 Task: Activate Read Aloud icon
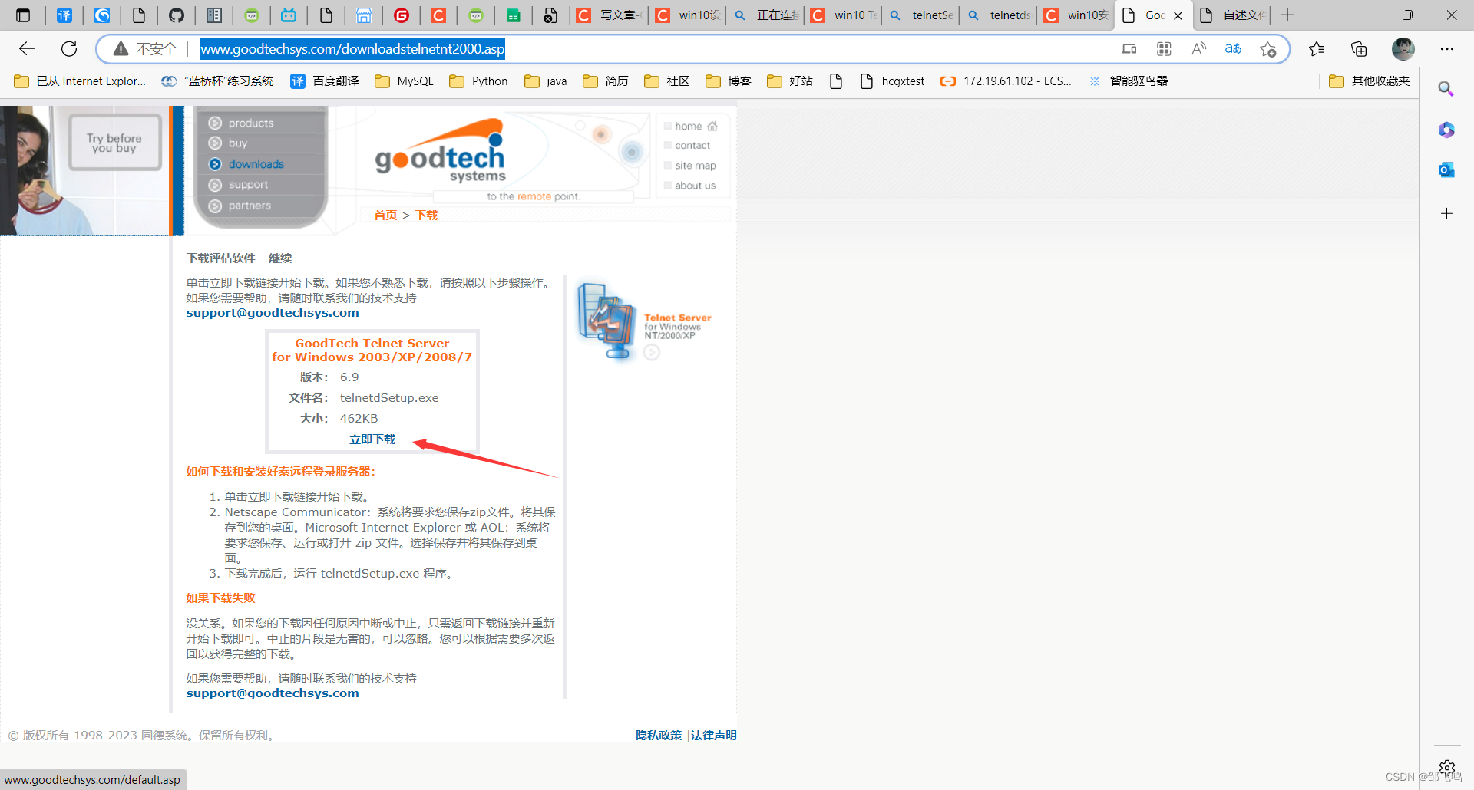click(1198, 49)
